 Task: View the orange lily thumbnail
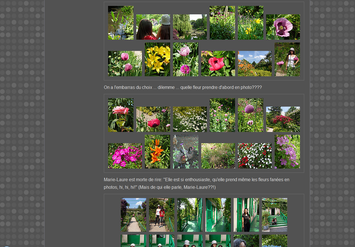click(x=157, y=152)
